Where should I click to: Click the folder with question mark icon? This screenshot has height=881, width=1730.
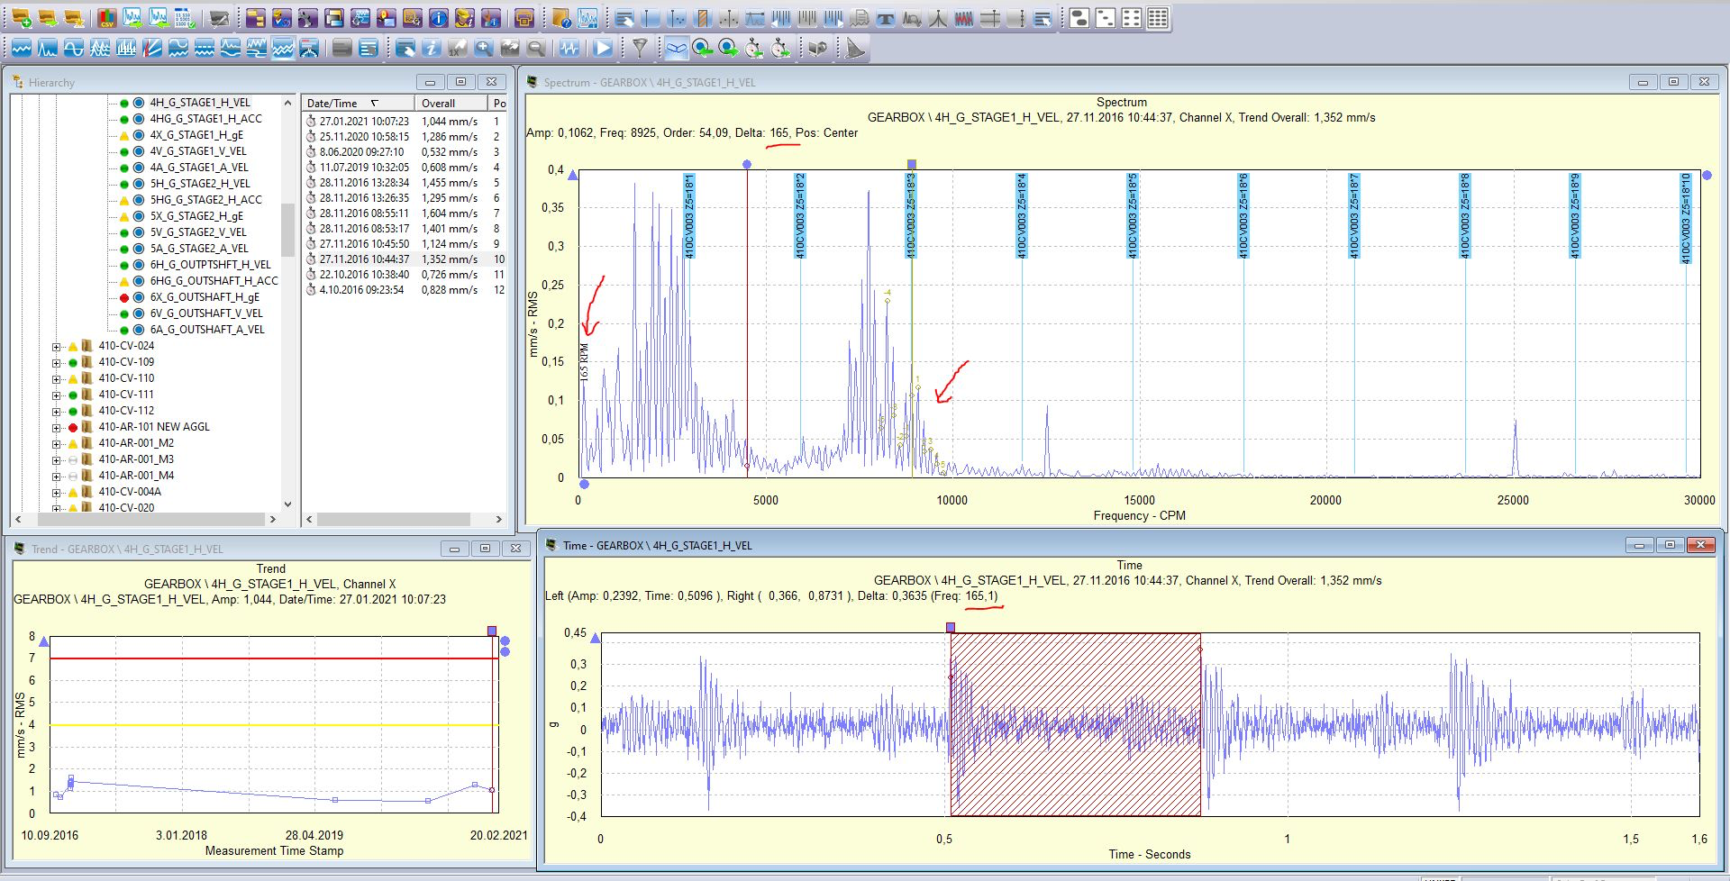click(x=561, y=18)
